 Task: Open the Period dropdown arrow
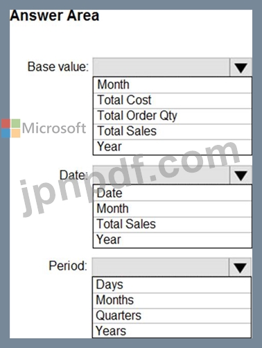coord(240,268)
